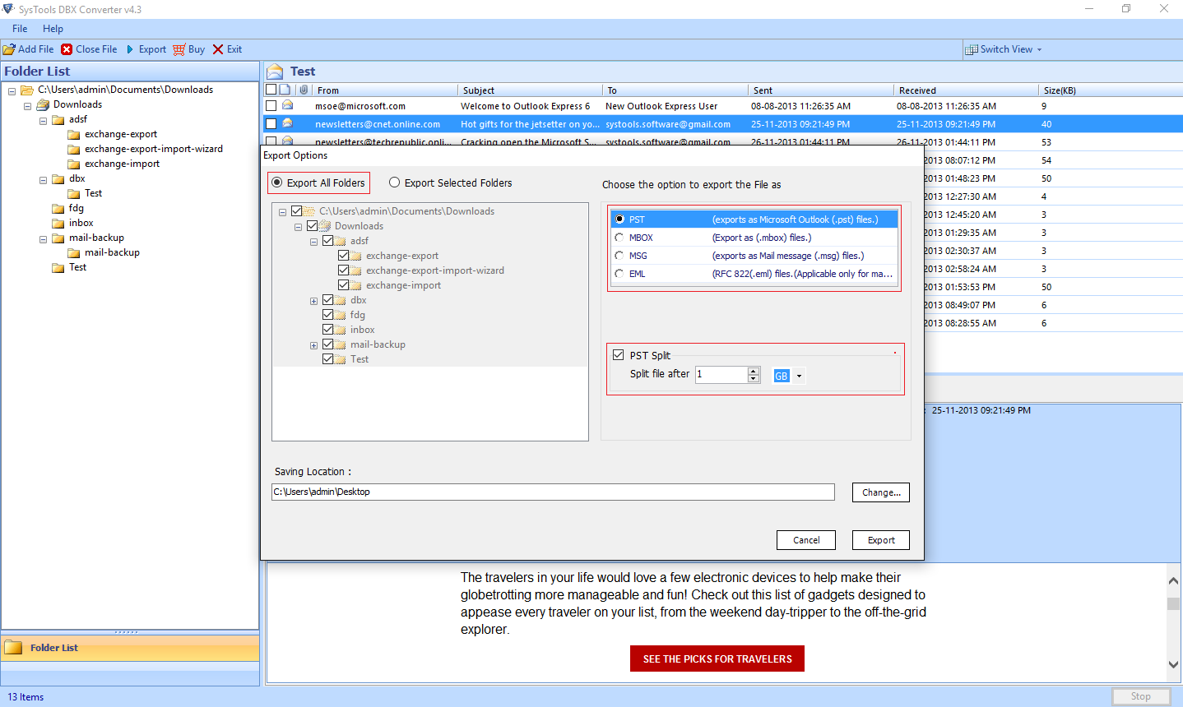Open the File menu

20,29
